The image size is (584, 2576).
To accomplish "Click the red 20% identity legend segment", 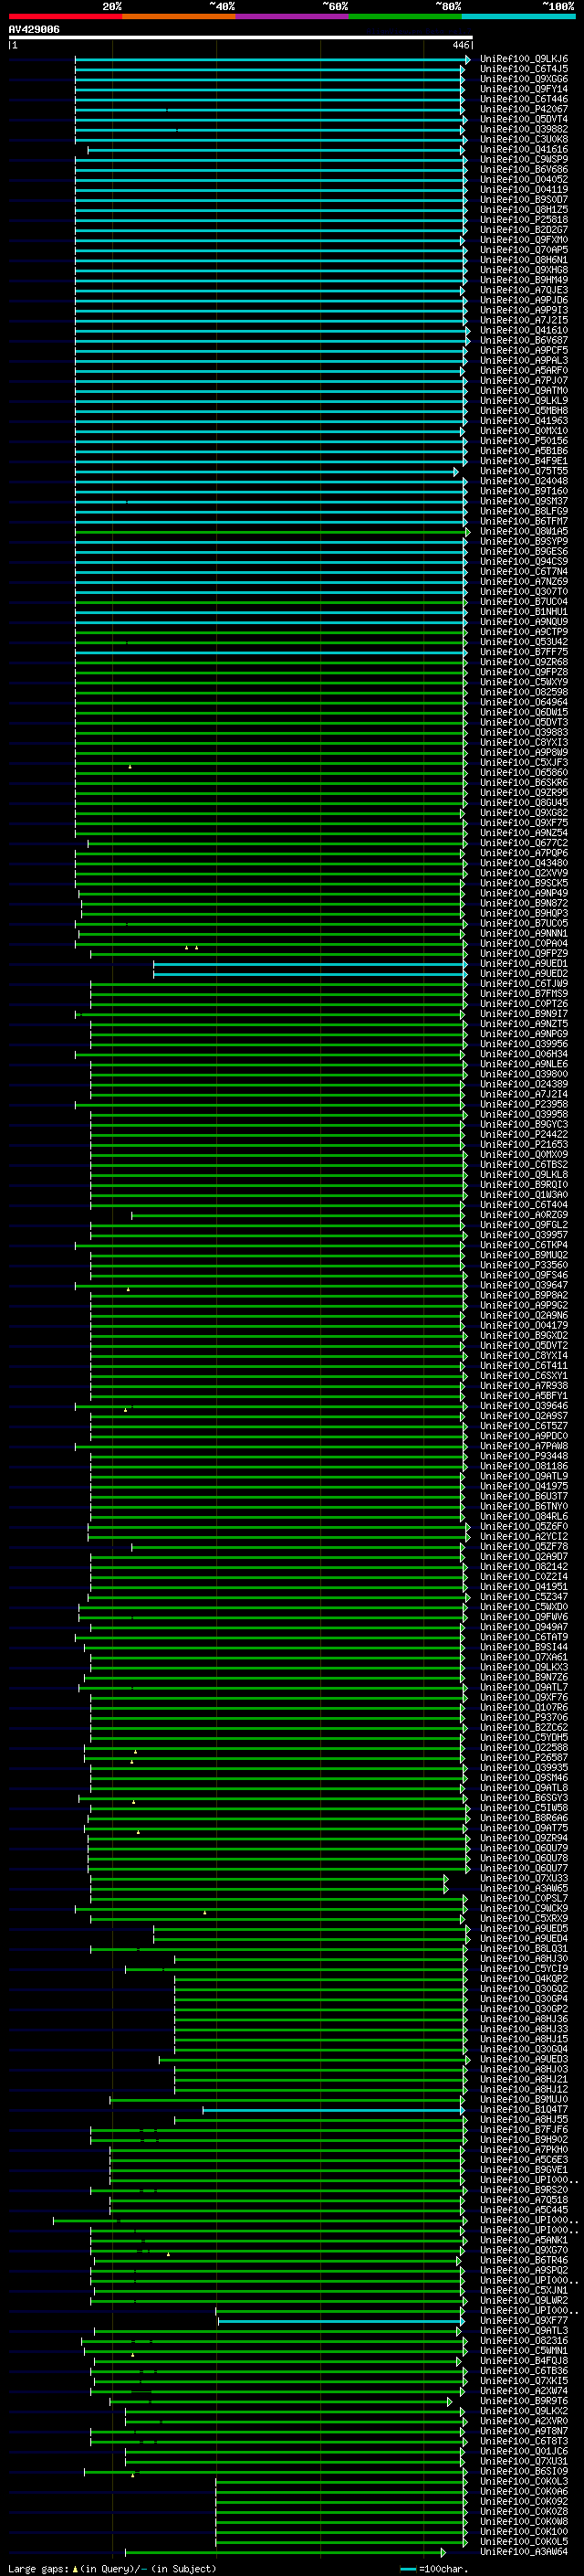I will pos(65,16).
